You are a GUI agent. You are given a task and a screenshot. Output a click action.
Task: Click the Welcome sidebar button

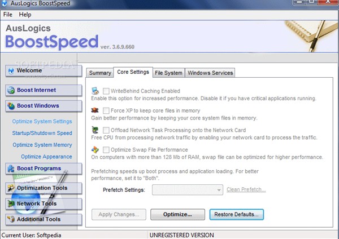pos(44,71)
